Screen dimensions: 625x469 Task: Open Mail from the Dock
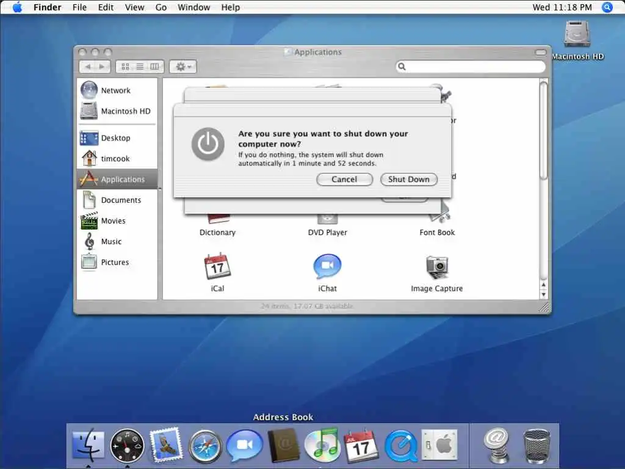point(166,445)
